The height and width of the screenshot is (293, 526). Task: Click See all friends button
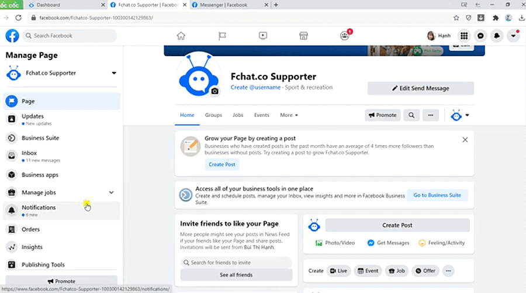pyautogui.click(x=236, y=275)
